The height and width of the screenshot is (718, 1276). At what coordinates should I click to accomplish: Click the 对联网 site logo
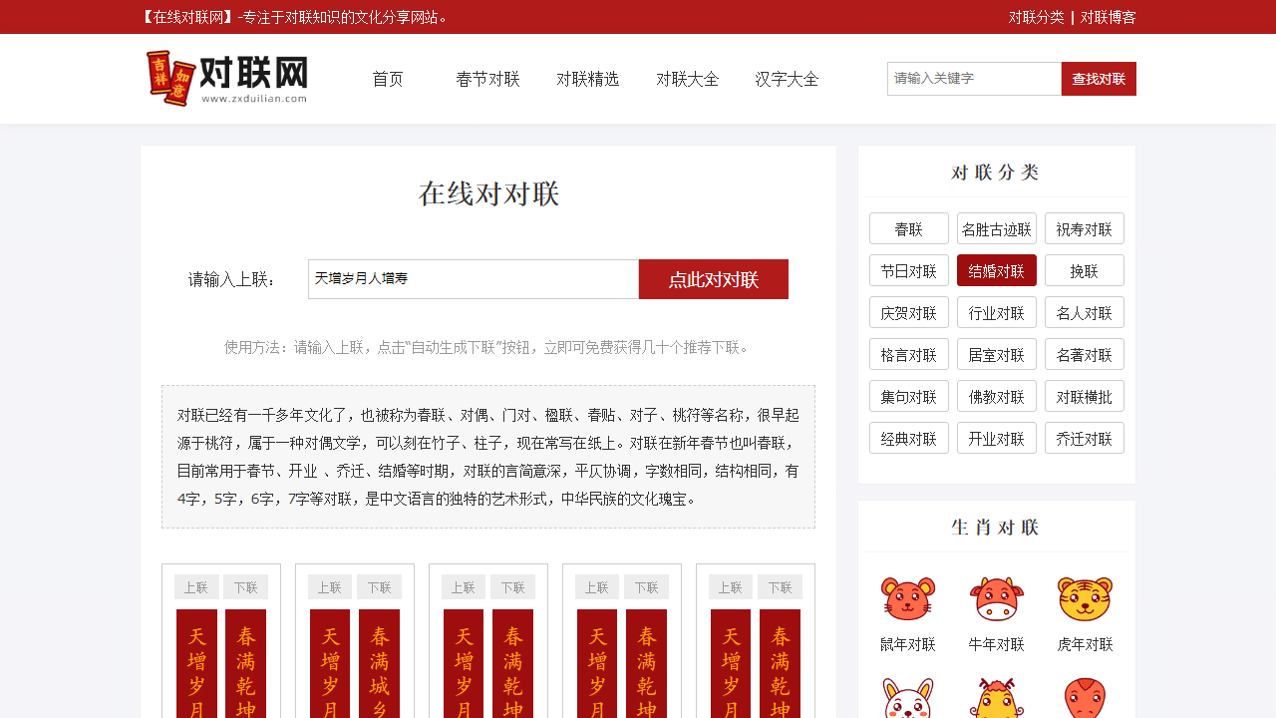click(226, 79)
